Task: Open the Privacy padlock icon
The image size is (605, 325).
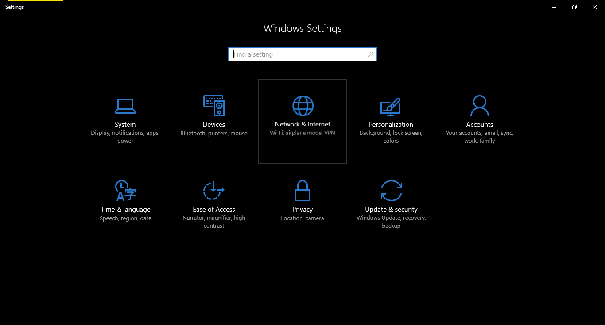Action: pyautogui.click(x=302, y=191)
